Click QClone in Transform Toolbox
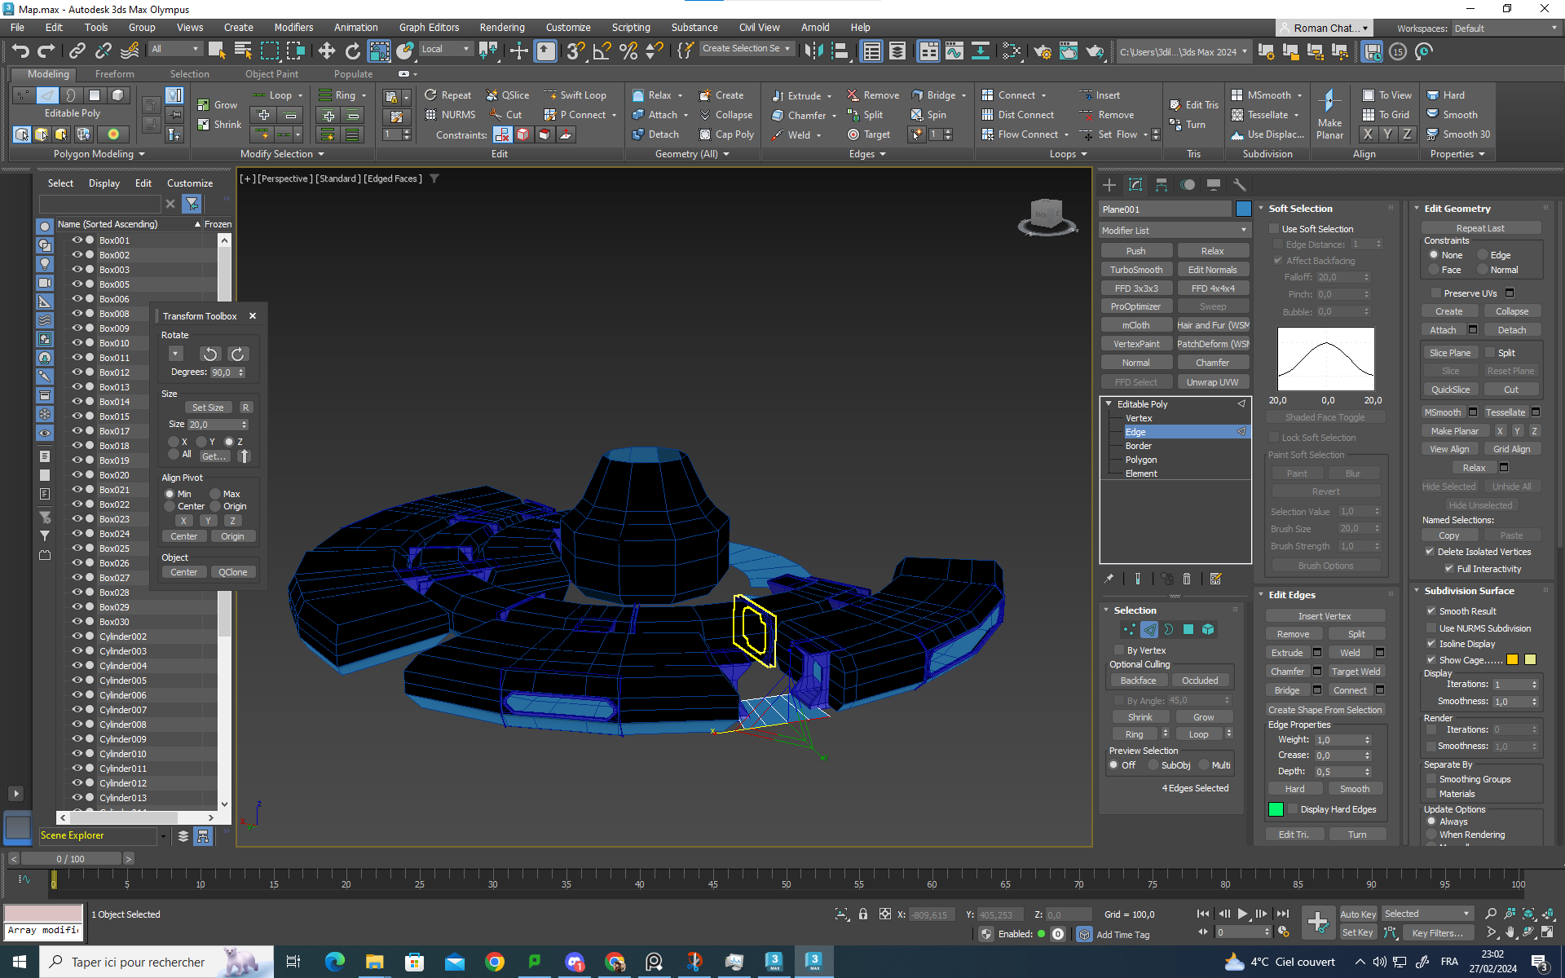This screenshot has height=978, width=1565. 233,572
